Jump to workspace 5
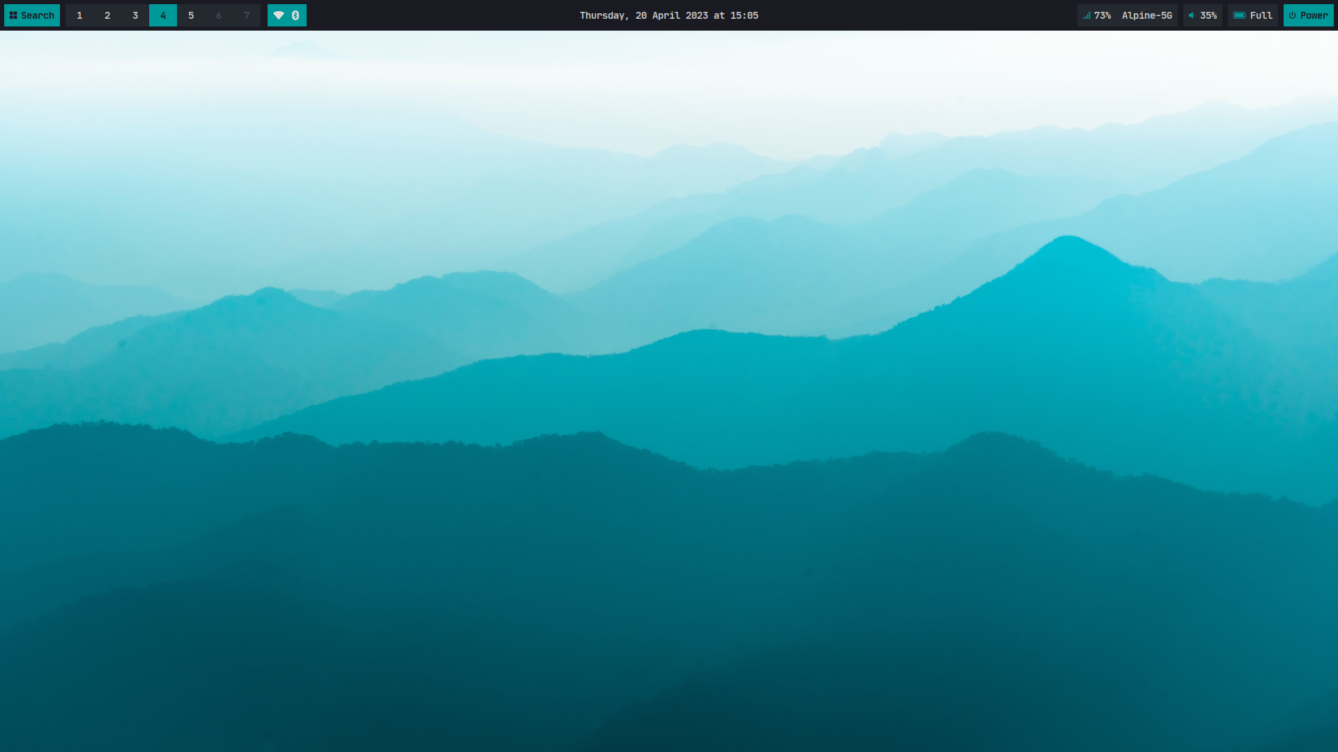The height and width of the screenshot is (752, 1338). (x=191, y=15)
